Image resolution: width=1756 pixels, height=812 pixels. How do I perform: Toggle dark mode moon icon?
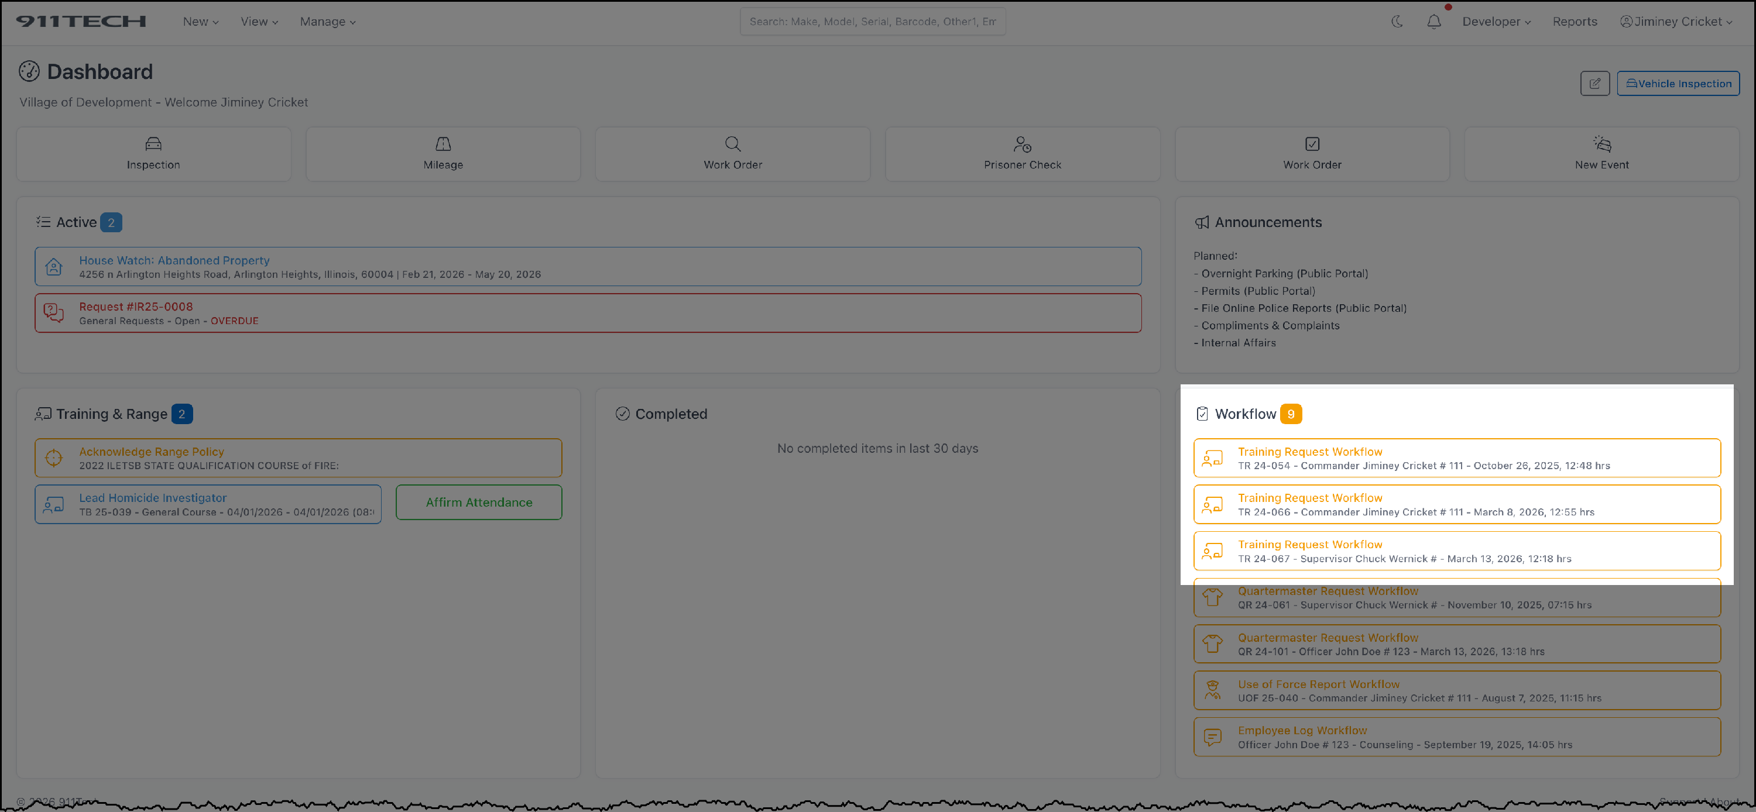pos(1397,21)
